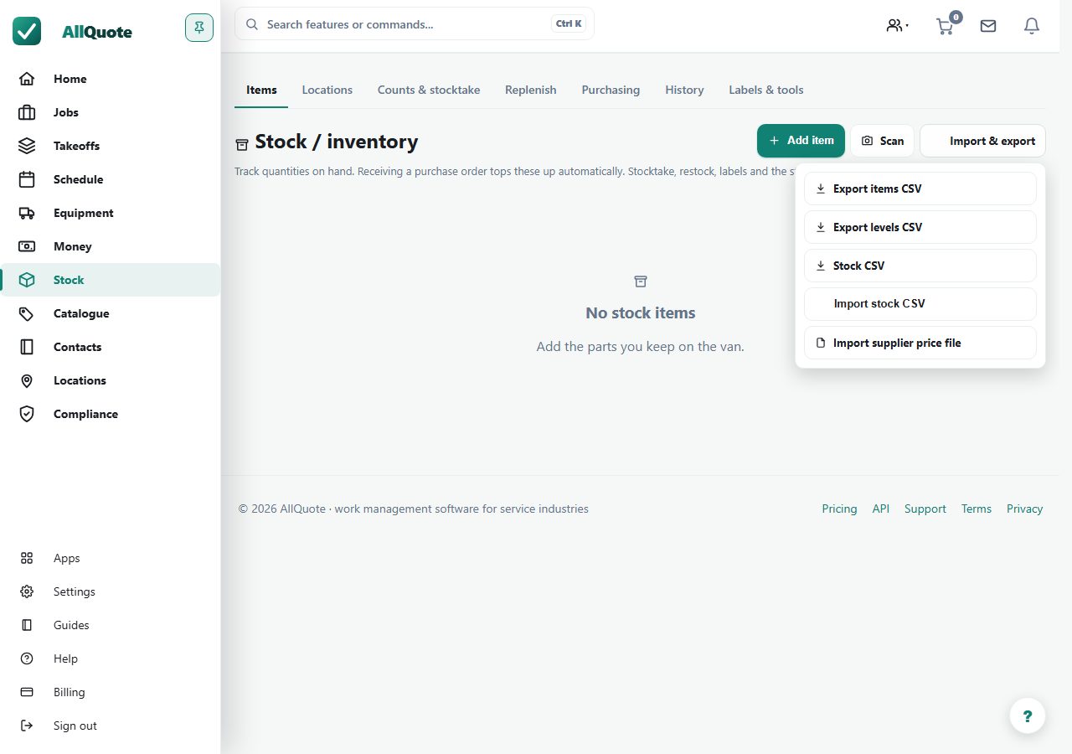
Task: Click the Scan button
Action: pyautogui.click(x=883, y=141)
